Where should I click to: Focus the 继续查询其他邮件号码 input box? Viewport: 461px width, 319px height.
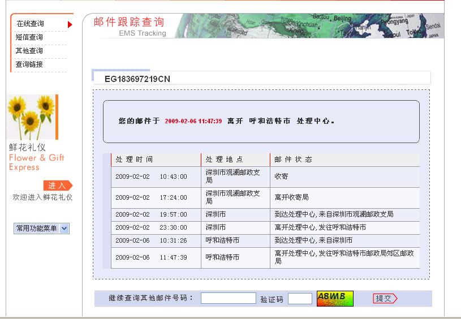pyautogui.click(x=228, y=298)
